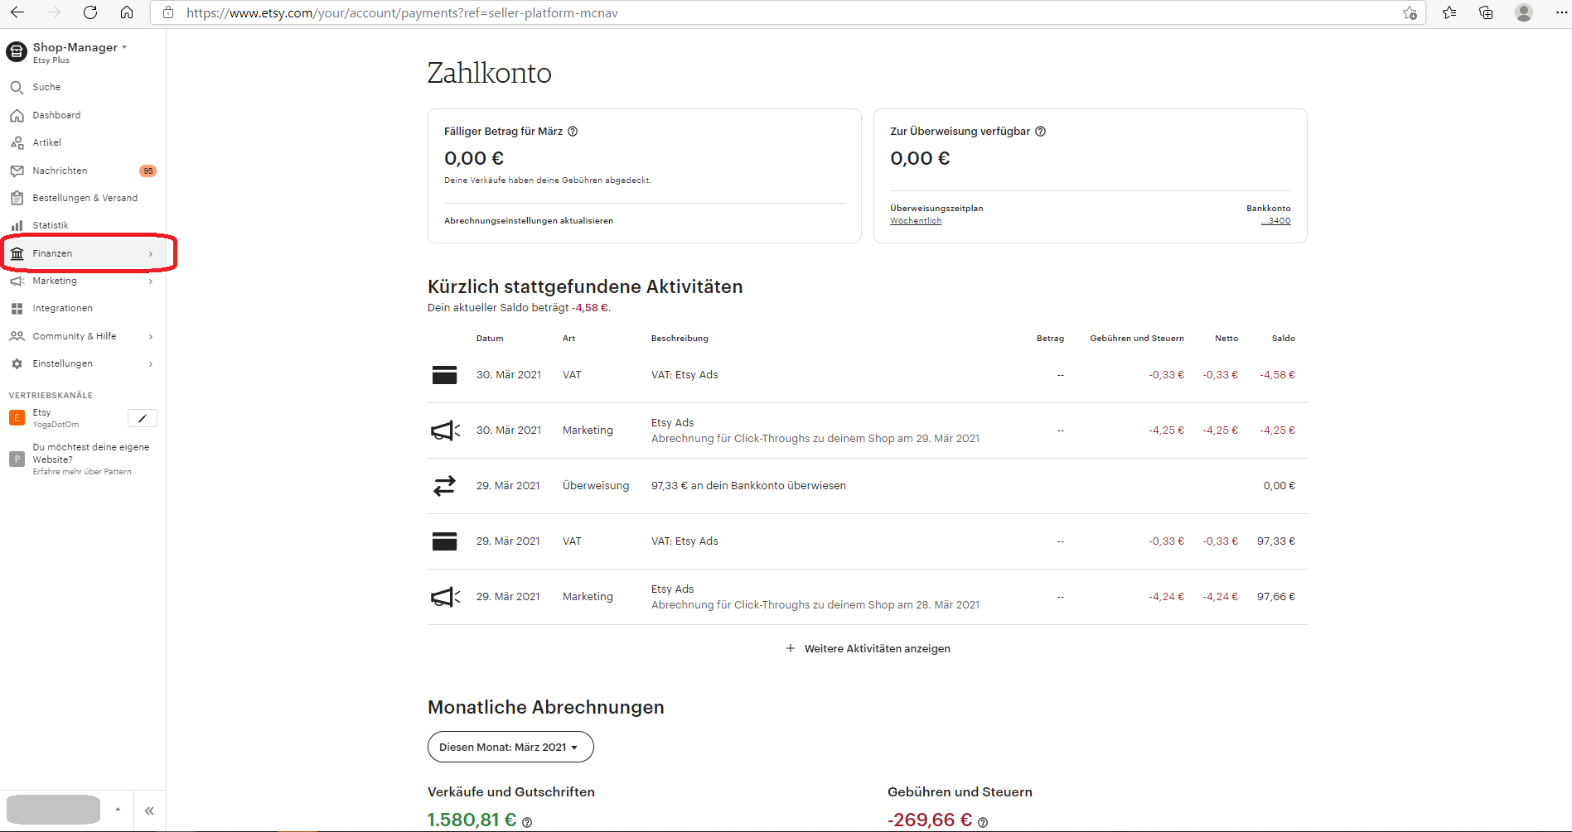Open the Diesen Monat: März 2021 dropdown
Screen dimensions: 1572x832
click(x=510, y=747)
